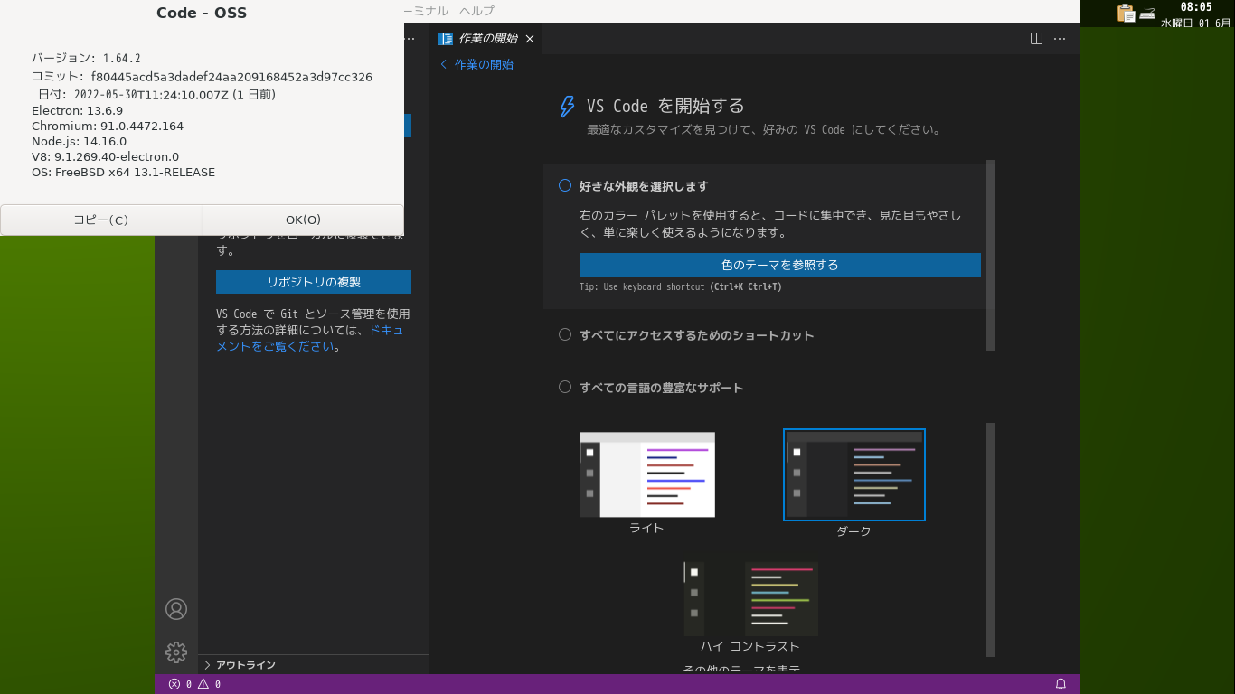Expand the すべての言語の豊富なサポート step title
1235x694 pixels.
point(662,388)
